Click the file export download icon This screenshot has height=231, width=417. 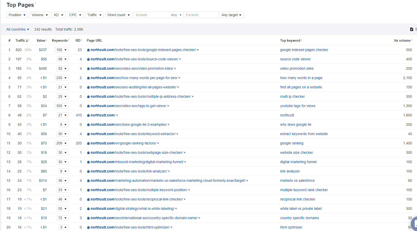(411, 29)
